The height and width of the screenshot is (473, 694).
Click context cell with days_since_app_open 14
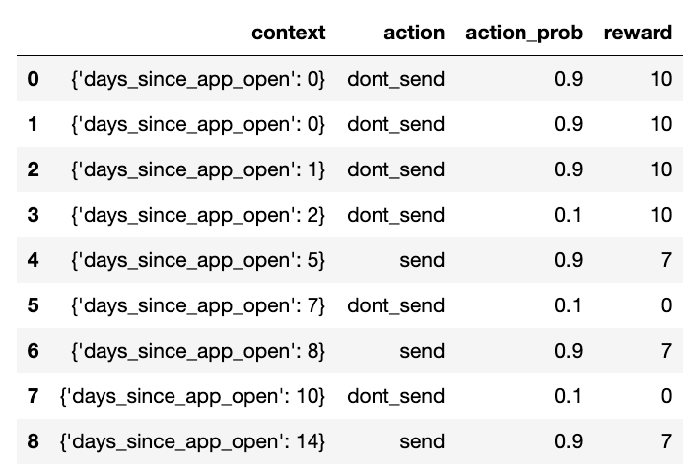point(192,442)
